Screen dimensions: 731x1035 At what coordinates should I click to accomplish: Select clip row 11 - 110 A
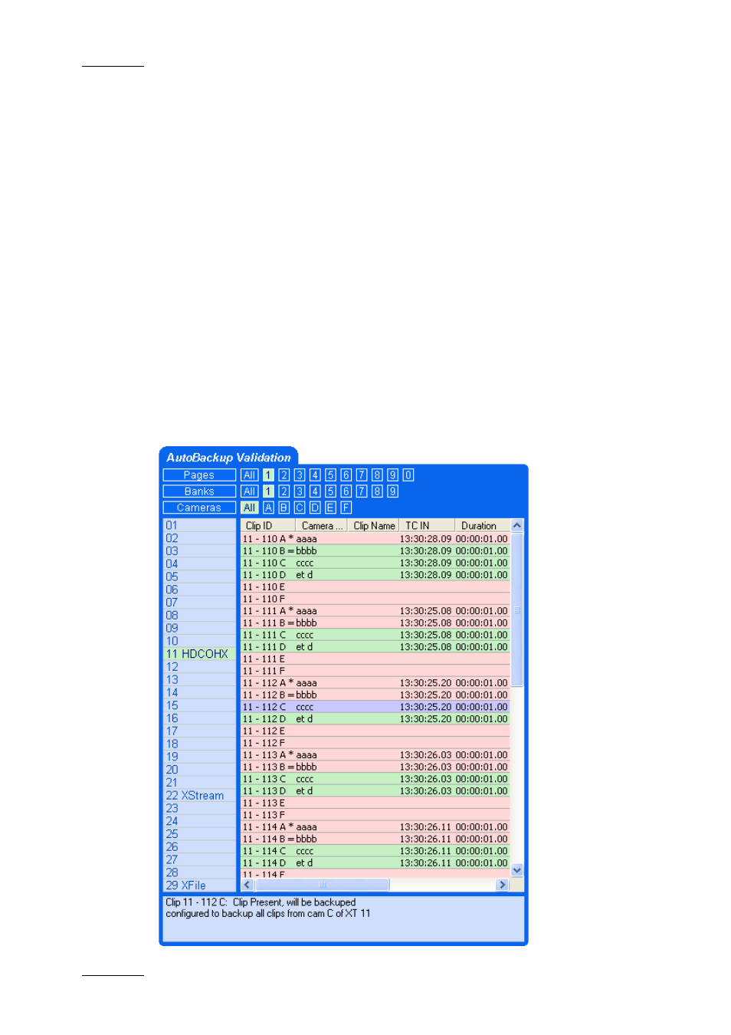[x=375, y=539]
